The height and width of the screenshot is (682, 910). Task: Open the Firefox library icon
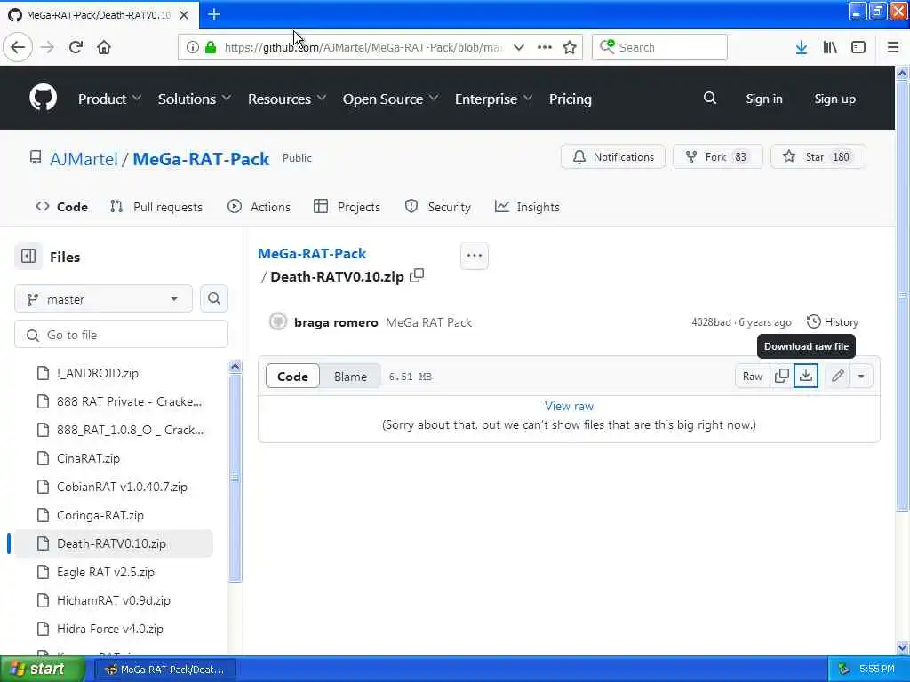tap(830, 47)
